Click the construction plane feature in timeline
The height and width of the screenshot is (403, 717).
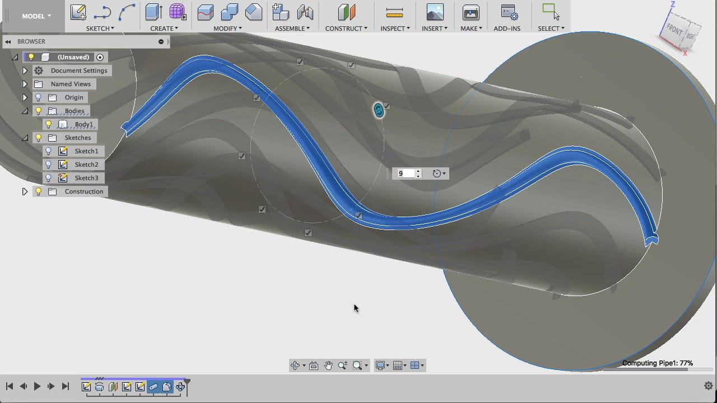(x=113, y=387)
